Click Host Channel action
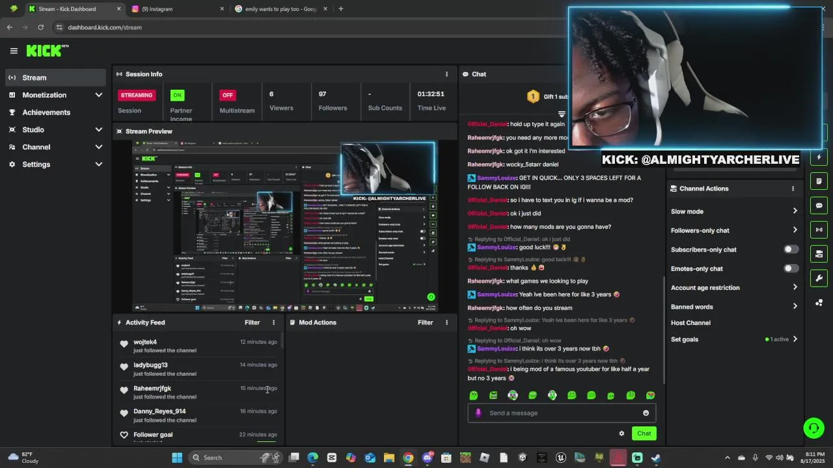 pyautogui.click(x=690, y=323)
